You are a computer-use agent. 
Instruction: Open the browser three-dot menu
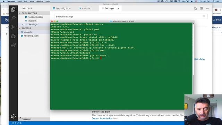pyautogui.click(x=220, y=10)
